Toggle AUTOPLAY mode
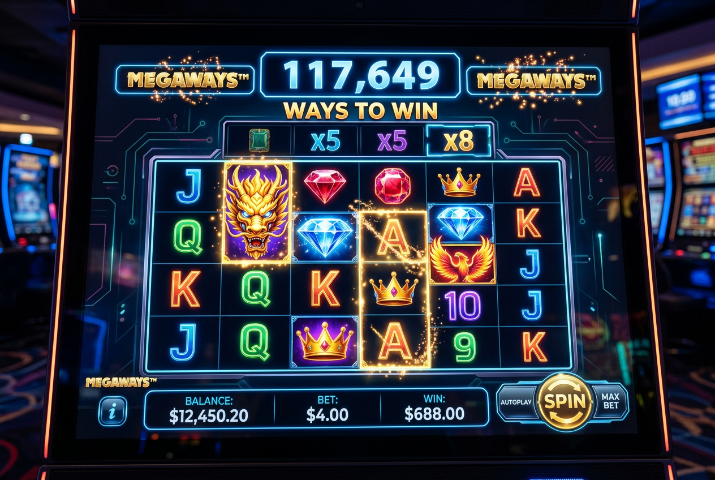This screenshot has width=715, height=480. [516, 402]
